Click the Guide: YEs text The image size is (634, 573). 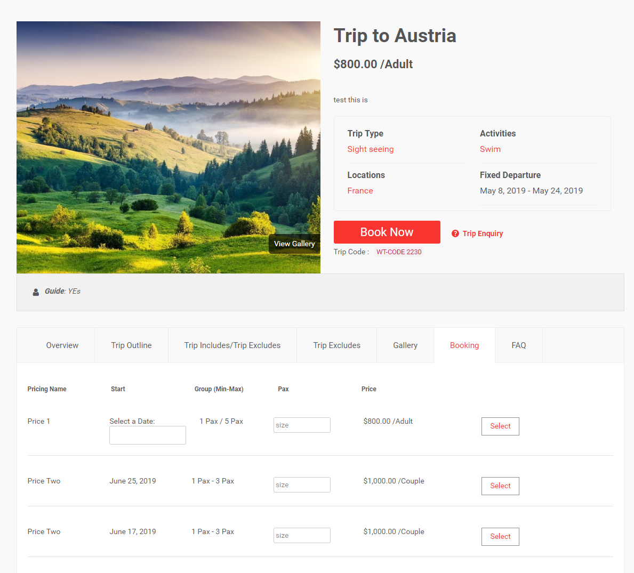(63, 292)
